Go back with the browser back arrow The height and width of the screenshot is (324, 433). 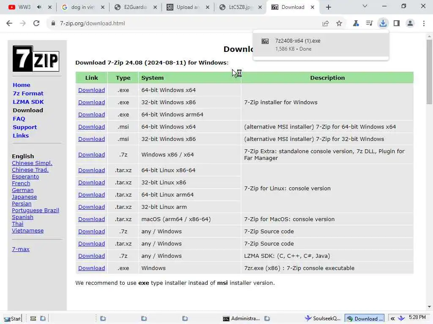pyautogui.click(x=9, y=24)
